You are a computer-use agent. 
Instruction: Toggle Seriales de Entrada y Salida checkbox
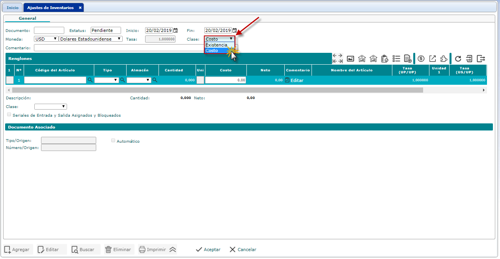(9, 115)
